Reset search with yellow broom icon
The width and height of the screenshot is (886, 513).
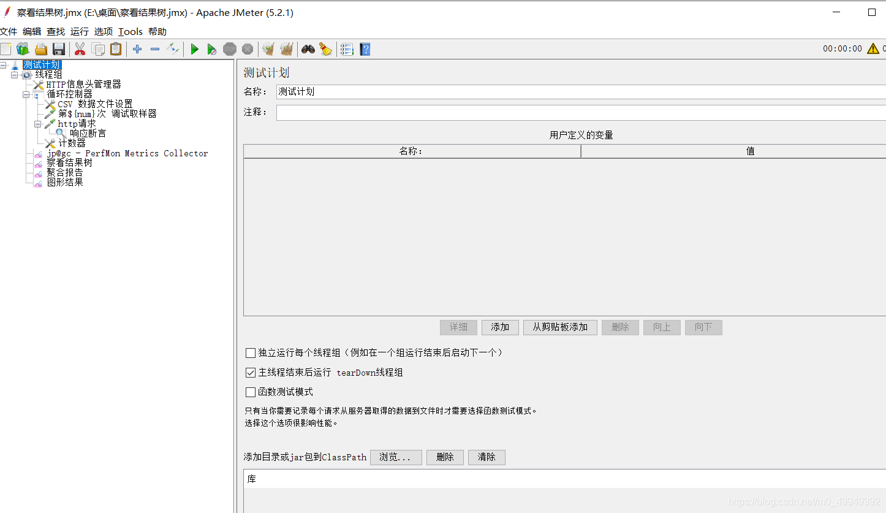click(x=326, y=49)
